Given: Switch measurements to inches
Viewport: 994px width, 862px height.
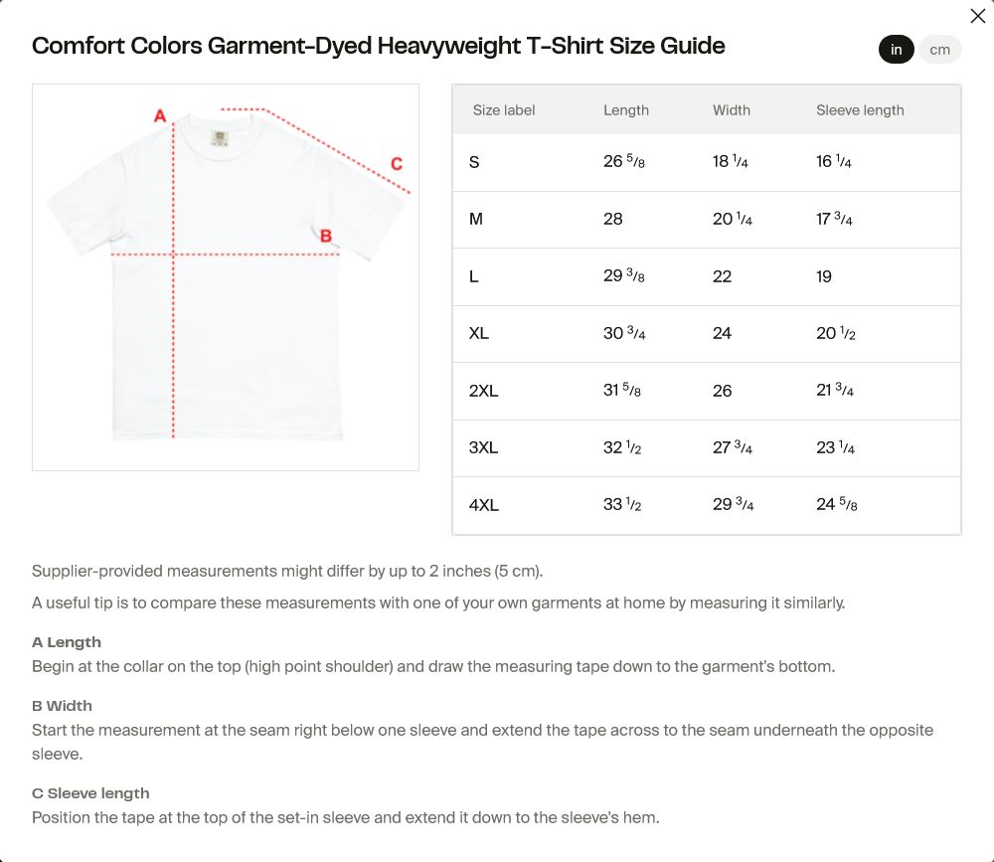Looking at the screenshot, I should (896, 50).
